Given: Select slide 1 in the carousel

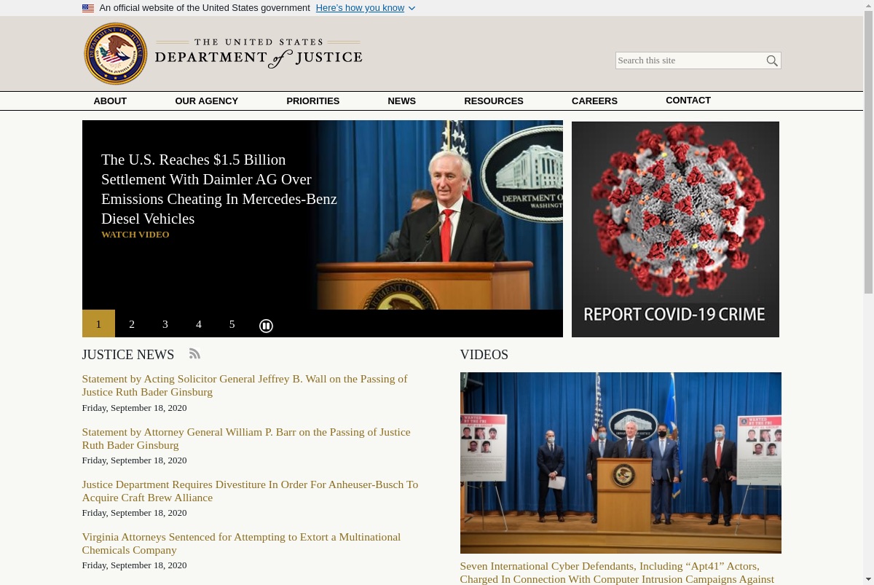Looking at the screenshot, I should coord(98,323).
